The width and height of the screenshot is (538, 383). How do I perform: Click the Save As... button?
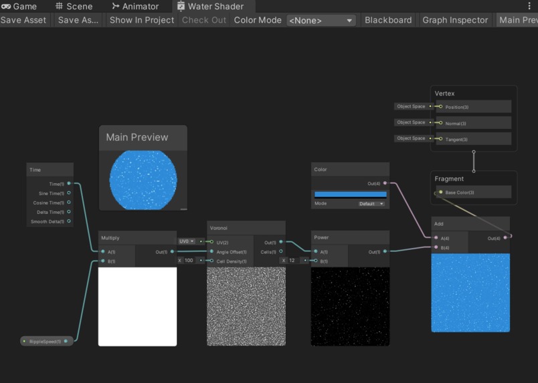pyautogui.click(x=78, y=20)
